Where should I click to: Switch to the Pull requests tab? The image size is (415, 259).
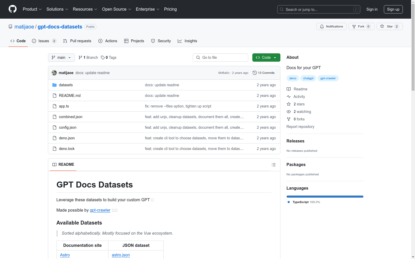(77, 41)
